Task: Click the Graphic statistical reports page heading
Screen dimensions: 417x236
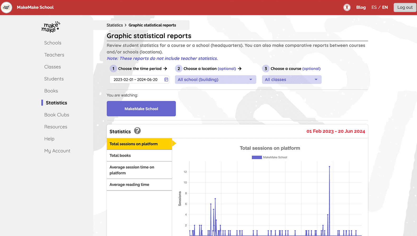Action: [149, 36]
